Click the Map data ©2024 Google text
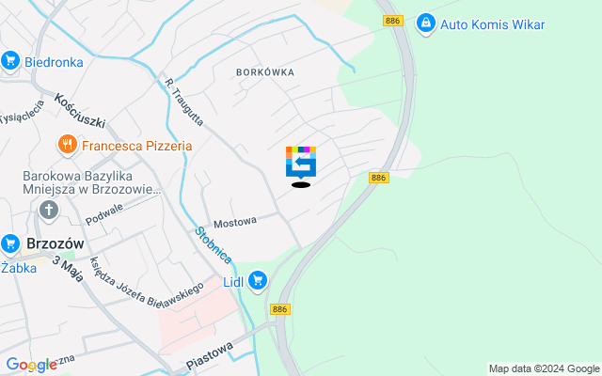 tap(544, 369)
